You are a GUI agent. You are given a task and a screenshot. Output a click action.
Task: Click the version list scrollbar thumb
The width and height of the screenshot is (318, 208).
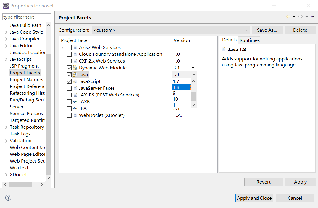point(194,96)
